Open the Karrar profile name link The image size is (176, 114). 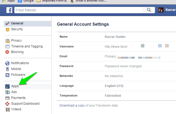171,10
